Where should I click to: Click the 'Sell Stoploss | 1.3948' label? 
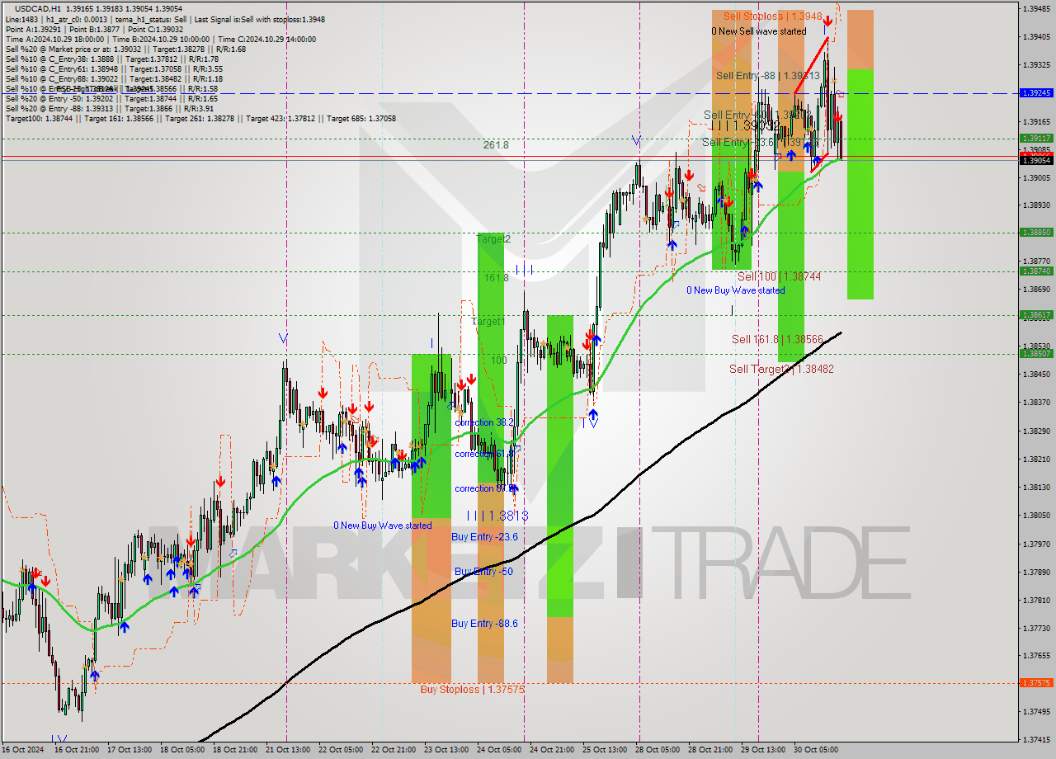773,16
